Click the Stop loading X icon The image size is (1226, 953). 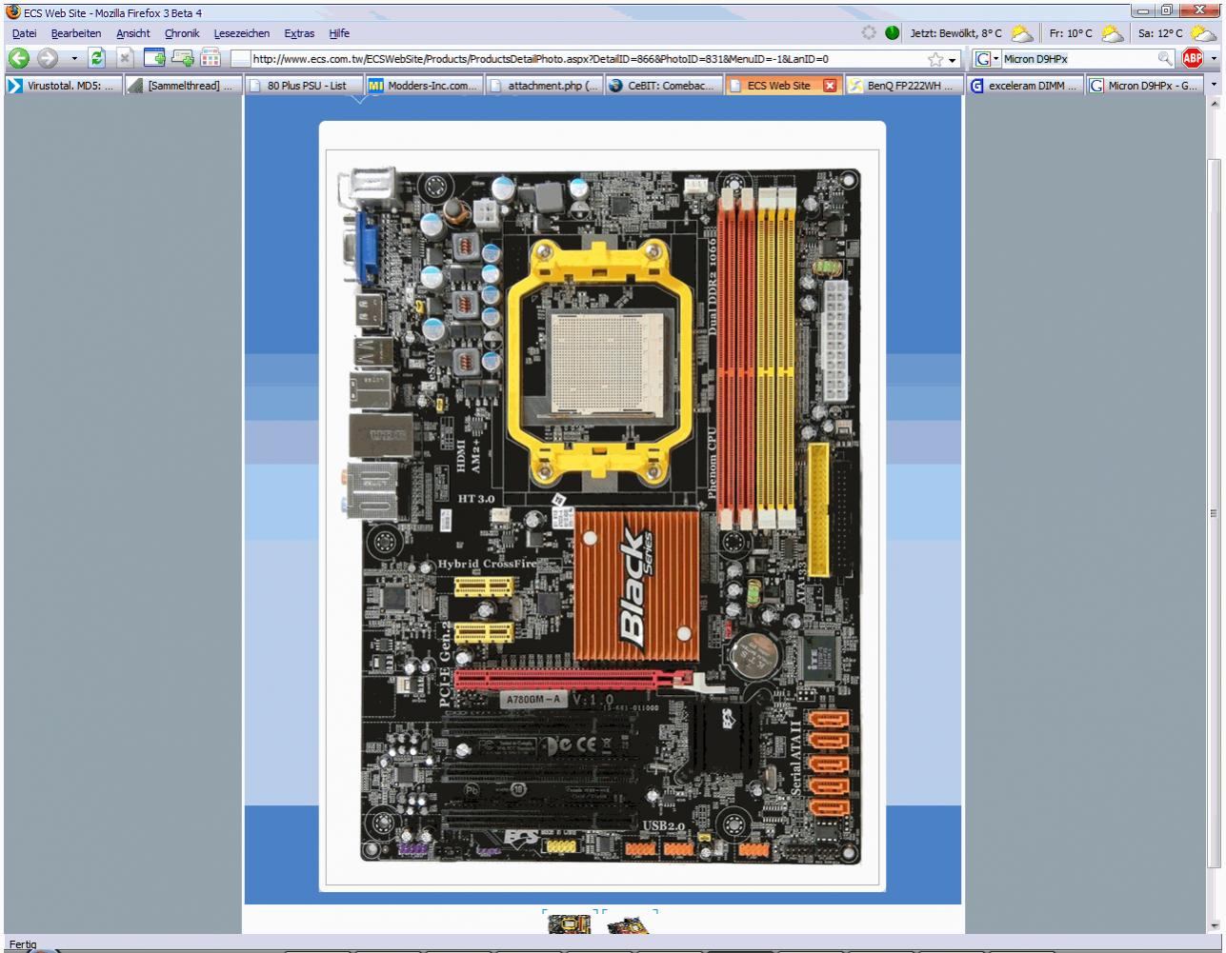125,58
